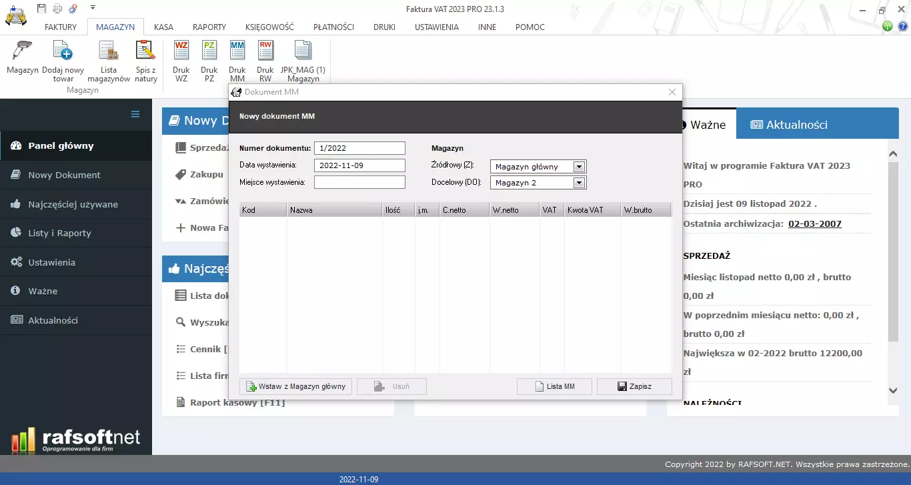
Task: Click the Druk WZ icon
Action: (181, 51)
